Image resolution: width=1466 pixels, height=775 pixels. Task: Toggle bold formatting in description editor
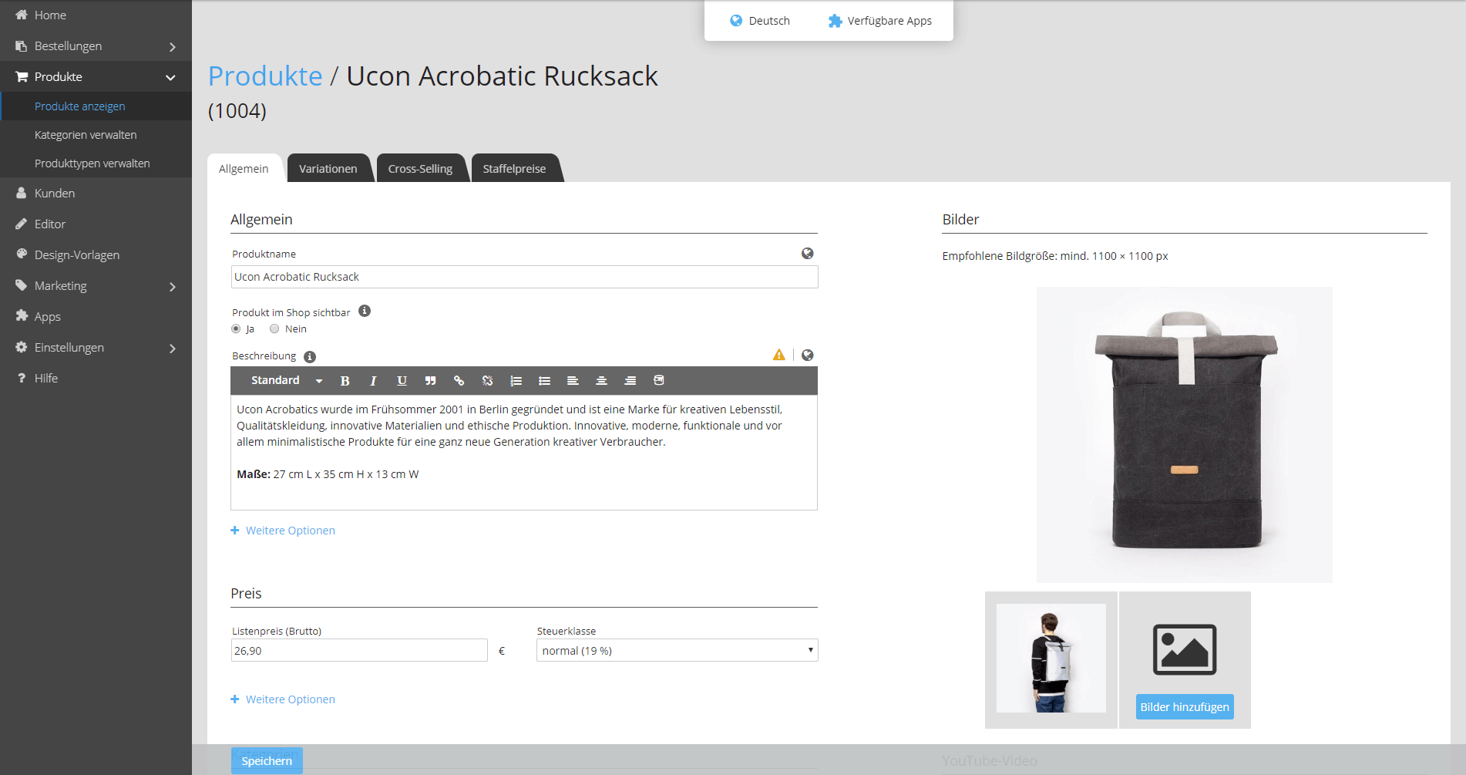(345, 381)
